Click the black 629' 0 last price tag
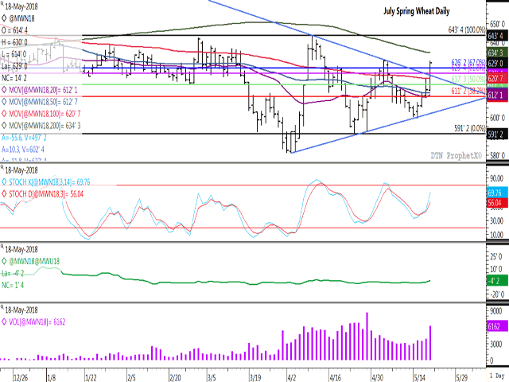Image resolution: width=509 pixels, height=382 pixels. [x=497, y=64]
